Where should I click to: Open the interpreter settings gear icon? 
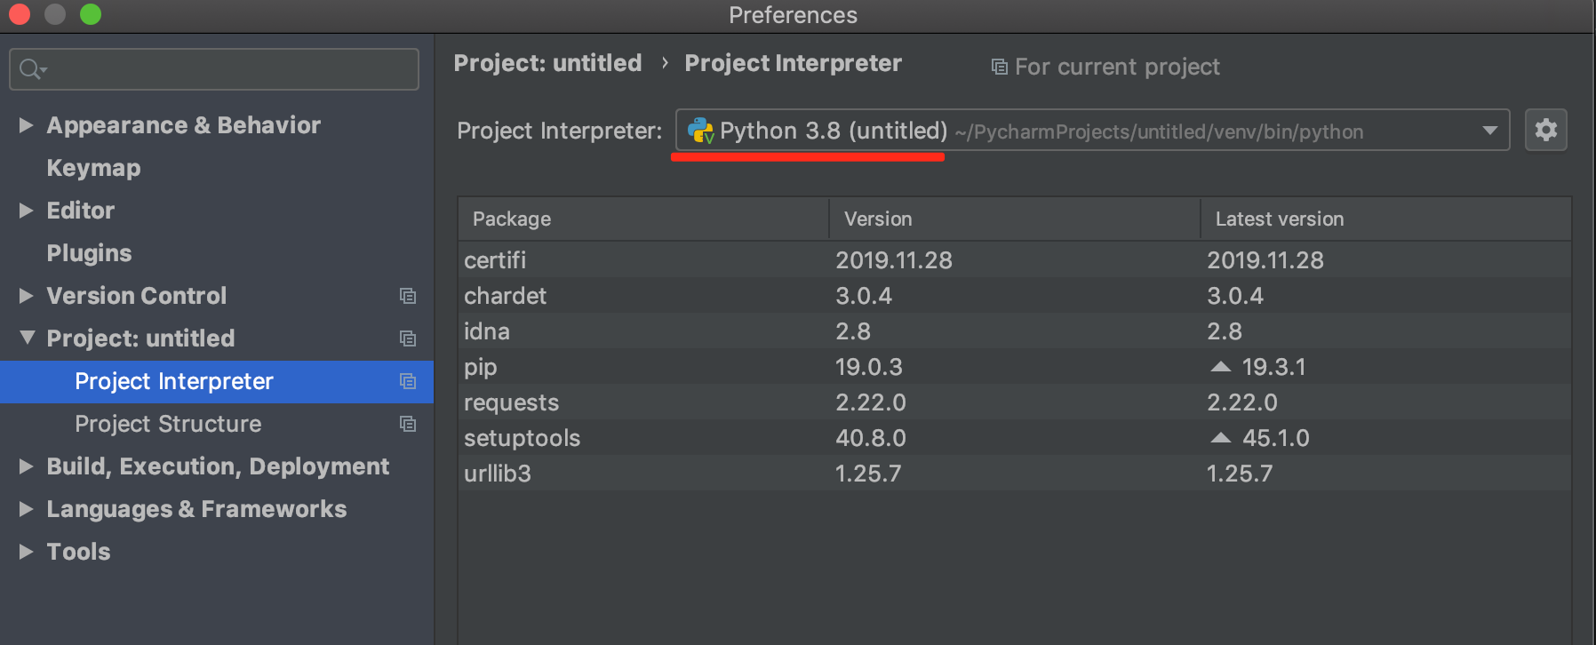coord(1545,131)
